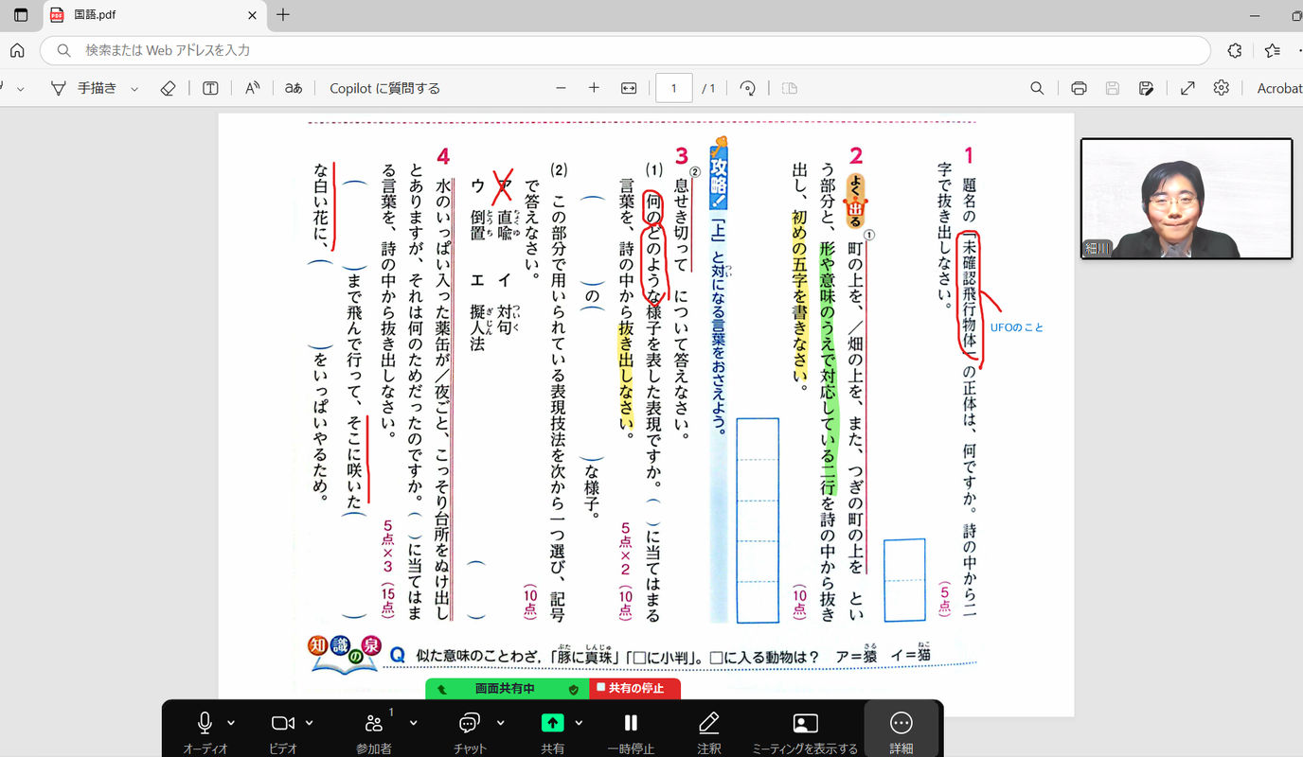Click the page number input field

[674, 88]
